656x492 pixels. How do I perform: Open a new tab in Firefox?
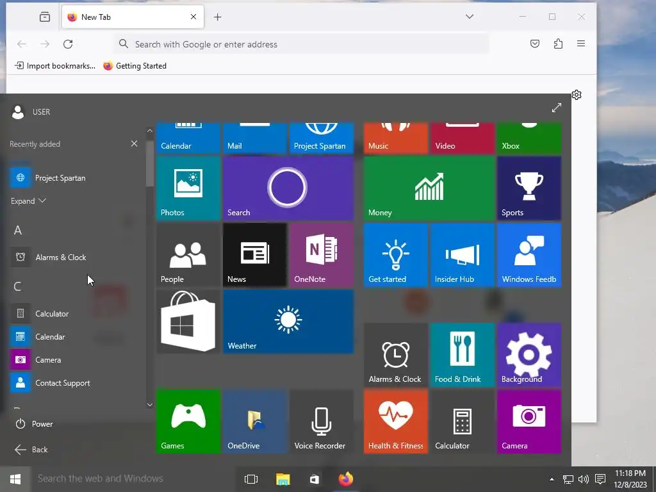[218, 17]
